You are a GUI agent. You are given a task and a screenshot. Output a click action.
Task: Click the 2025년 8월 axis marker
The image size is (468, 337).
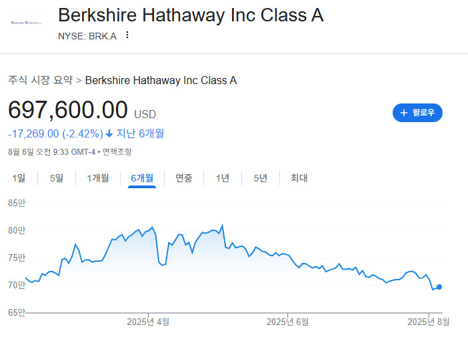coord(428,322)
